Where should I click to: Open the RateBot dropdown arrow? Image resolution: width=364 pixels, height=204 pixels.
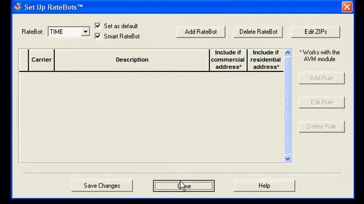coord(85,32)
